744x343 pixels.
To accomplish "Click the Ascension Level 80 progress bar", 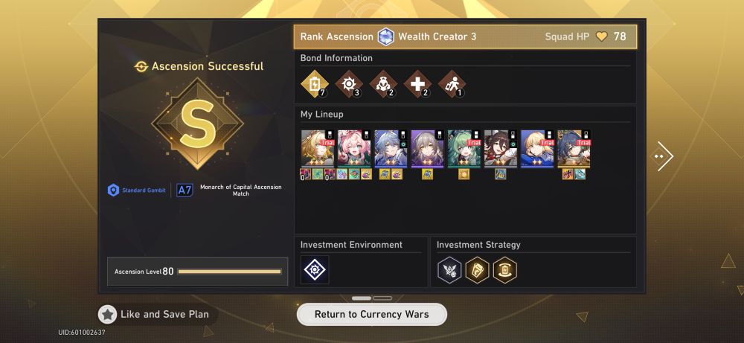I will coord(230,272).
